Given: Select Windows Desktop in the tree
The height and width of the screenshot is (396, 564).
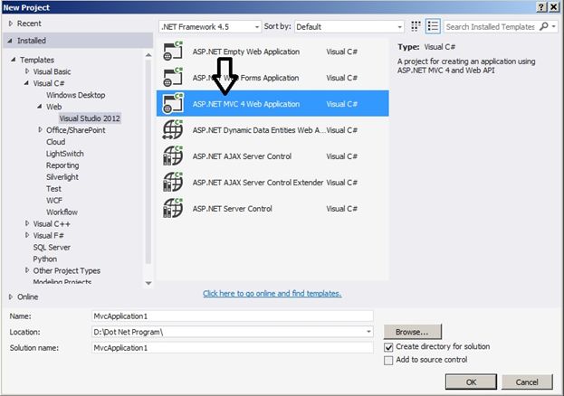Looking at the screenshot, I should tap(75, 95).
